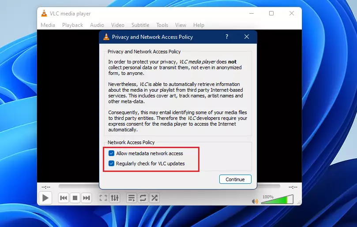
Task: Minimize the VLC media player window
Action: point(252,13)
